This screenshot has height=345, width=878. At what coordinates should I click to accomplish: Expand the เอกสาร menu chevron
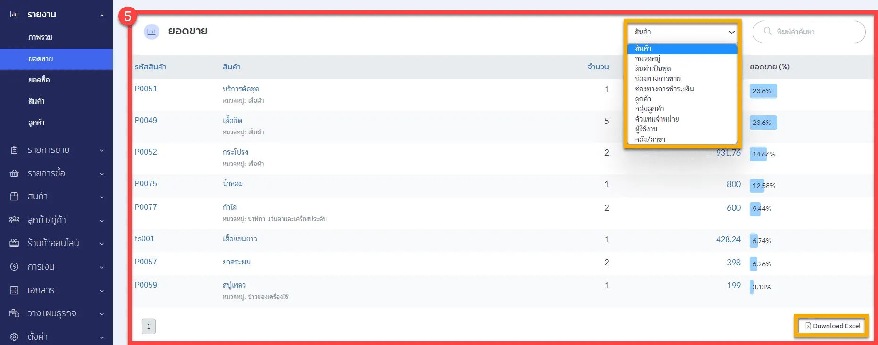[102, 291]
